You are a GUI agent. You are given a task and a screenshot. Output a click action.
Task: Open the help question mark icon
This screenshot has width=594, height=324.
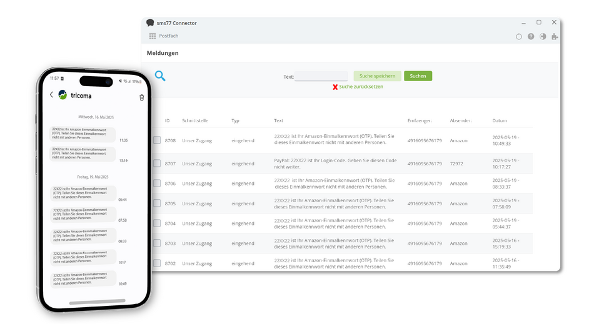[x=531, y=36]
